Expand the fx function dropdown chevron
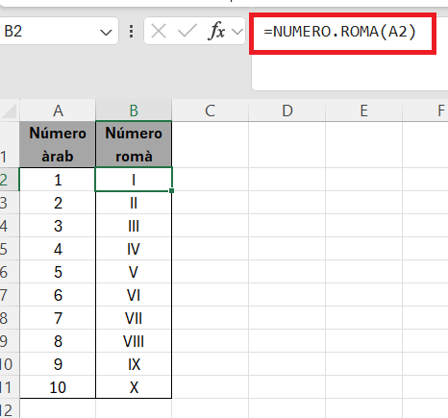 (x=237, y=32)
